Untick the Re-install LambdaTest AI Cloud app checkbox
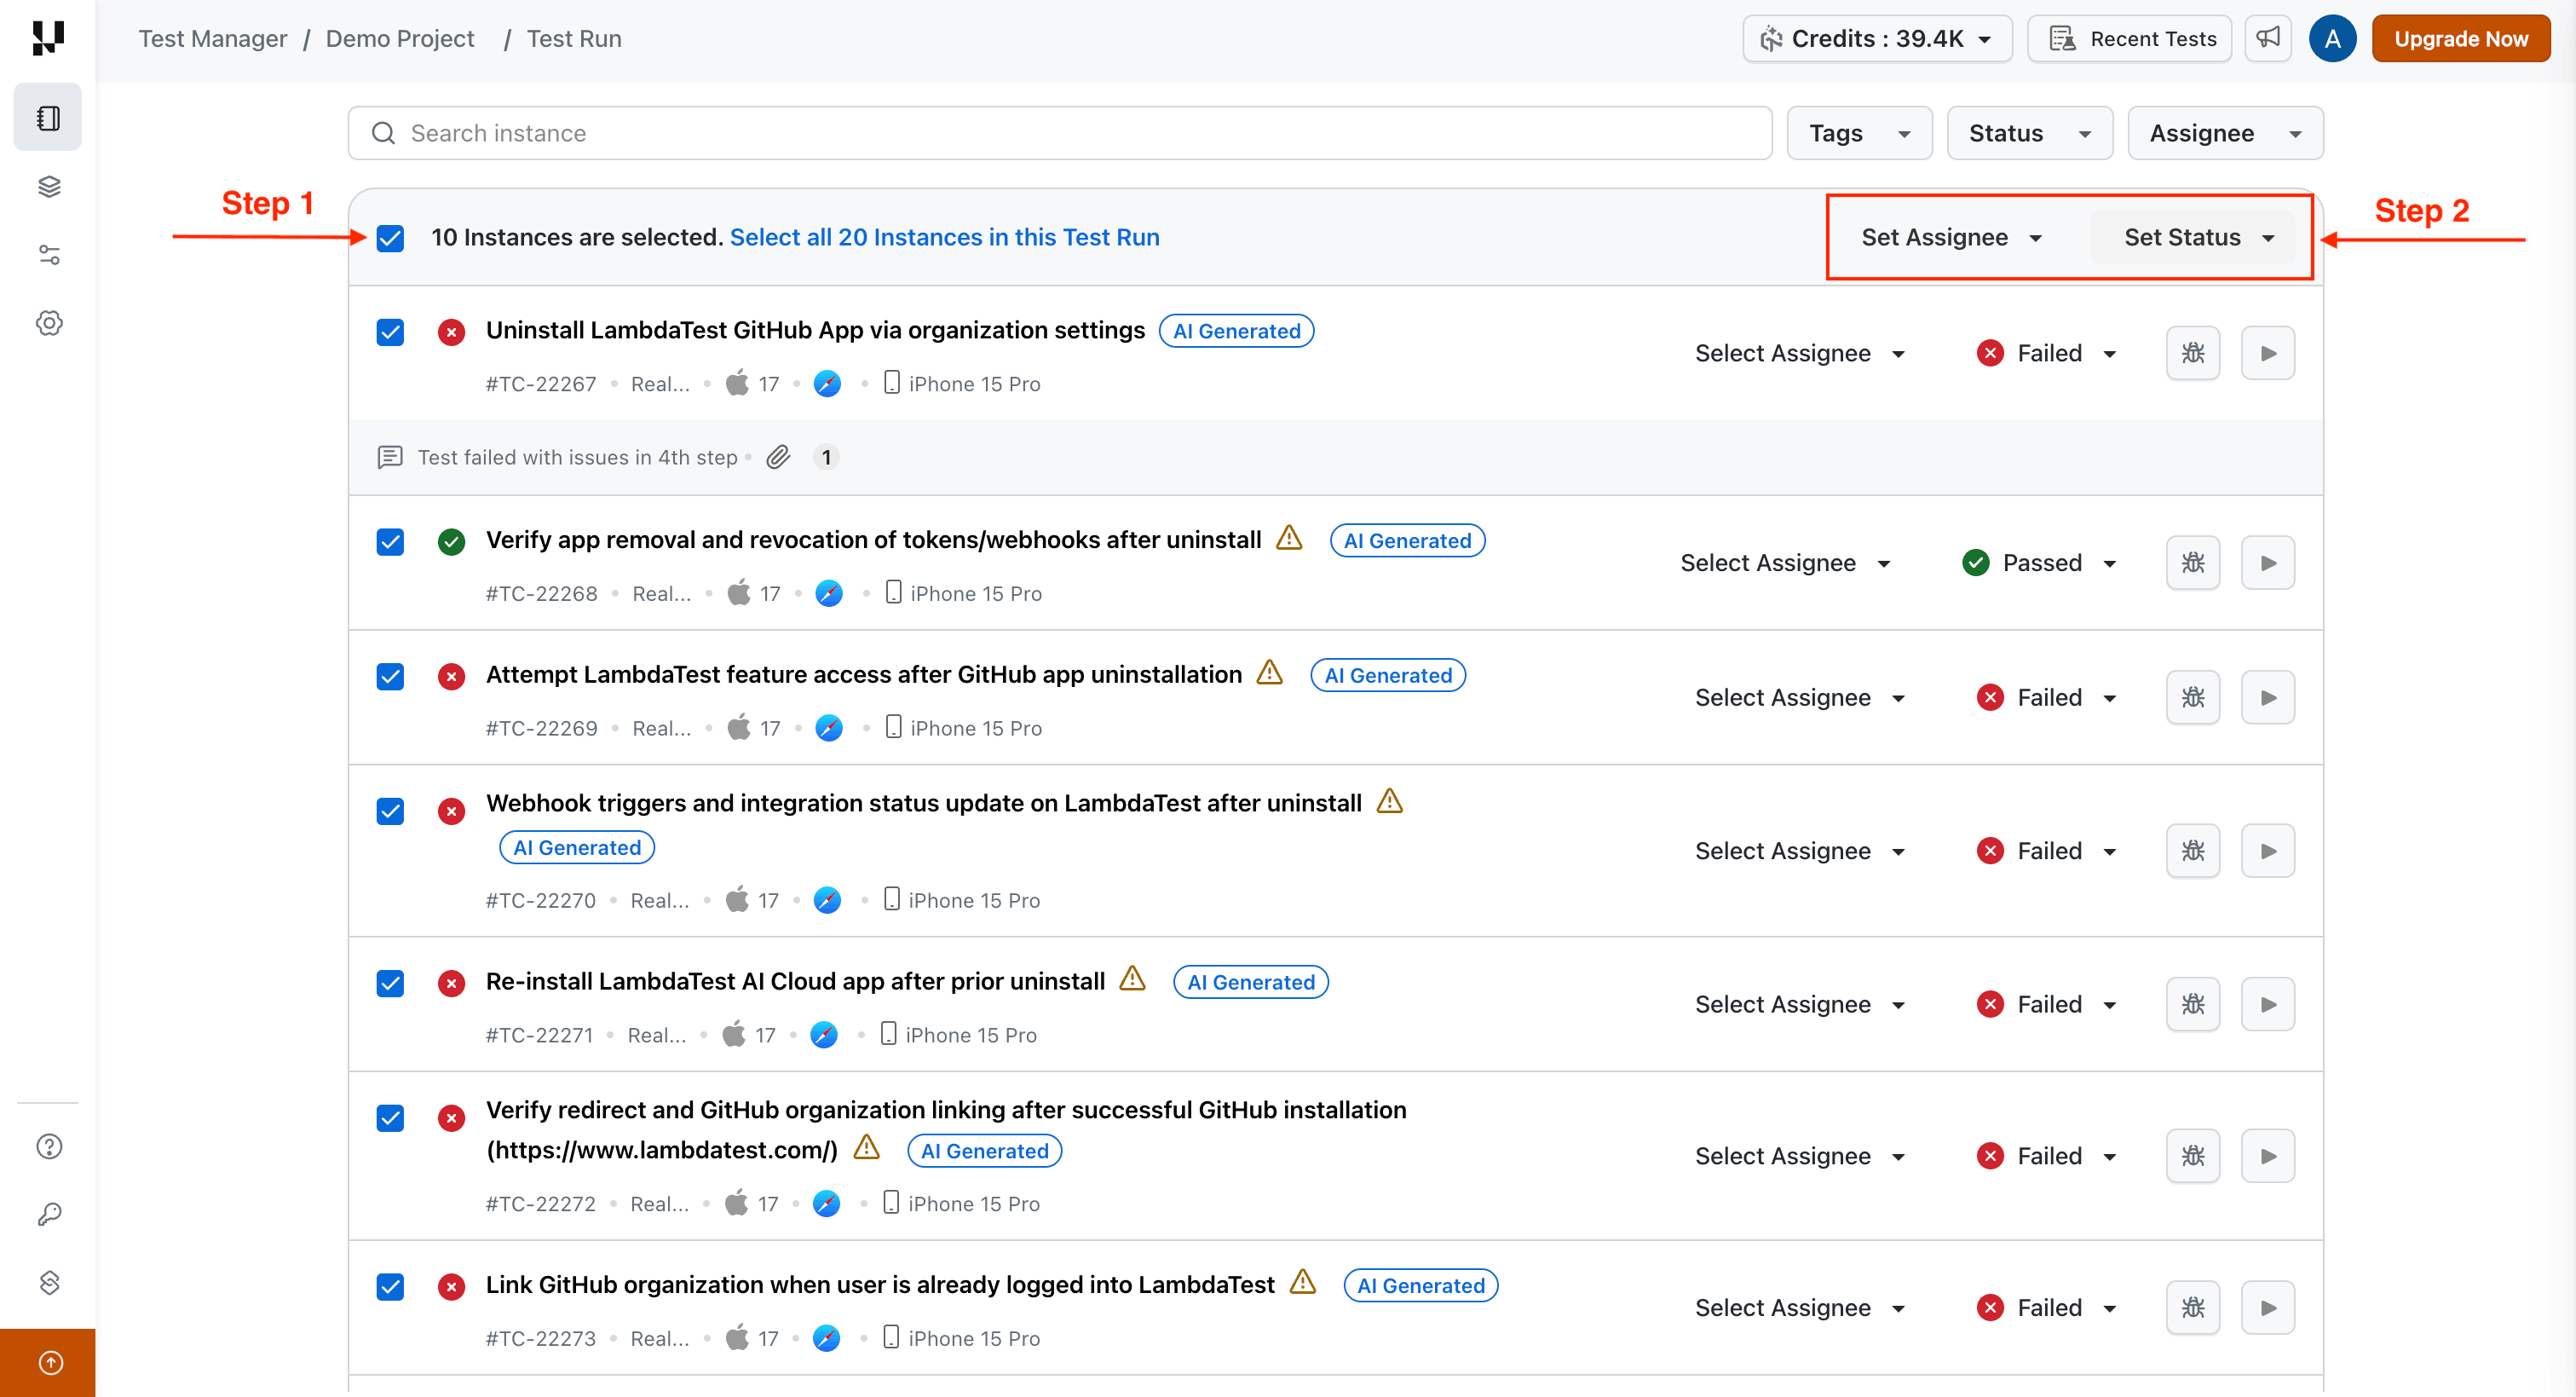The image size is (2576, 1397). 390,983
